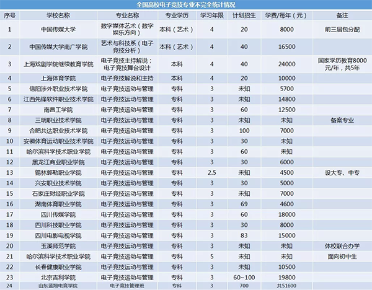Click the cell 中国传媒大学南广学院
The height and width of the screenshot is (290, 372).
(x=58, y=46)
